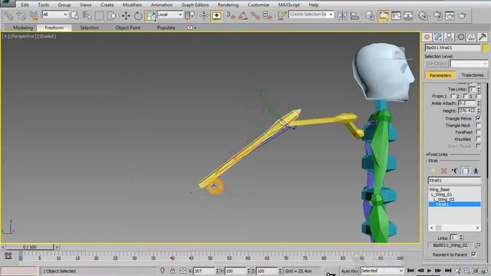The width and height of the screenshot is (491, 276).
Task: Choose Rectangular Selection Region tool
Action: pos(99,15)
